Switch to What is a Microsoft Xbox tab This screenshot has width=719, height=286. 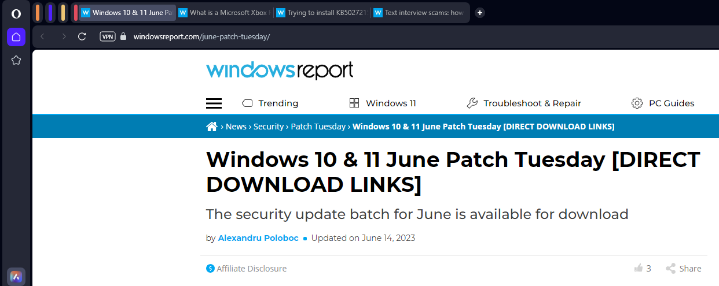click(225, 12)
